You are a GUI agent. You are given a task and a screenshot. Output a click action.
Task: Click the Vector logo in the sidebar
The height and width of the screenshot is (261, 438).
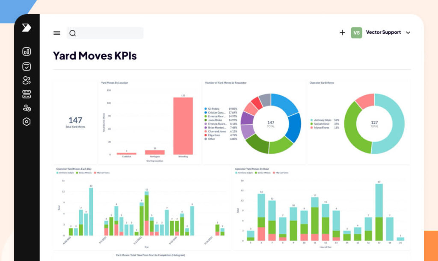click(27, 28)
